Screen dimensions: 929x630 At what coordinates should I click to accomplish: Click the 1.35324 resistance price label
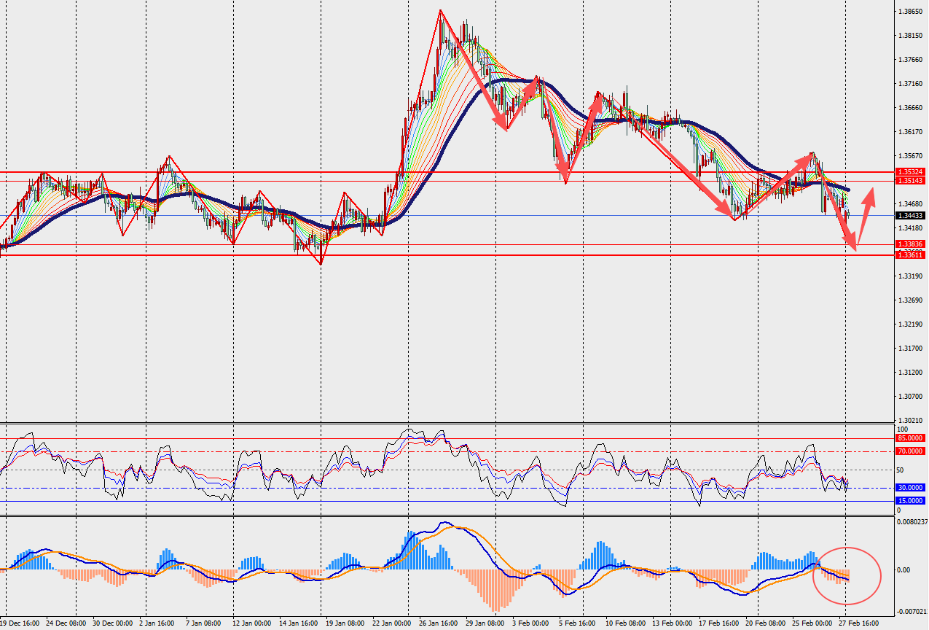(911, 172)
